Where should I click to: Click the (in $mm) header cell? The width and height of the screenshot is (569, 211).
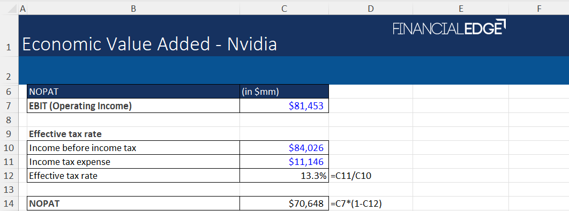(x=284, y=92)
